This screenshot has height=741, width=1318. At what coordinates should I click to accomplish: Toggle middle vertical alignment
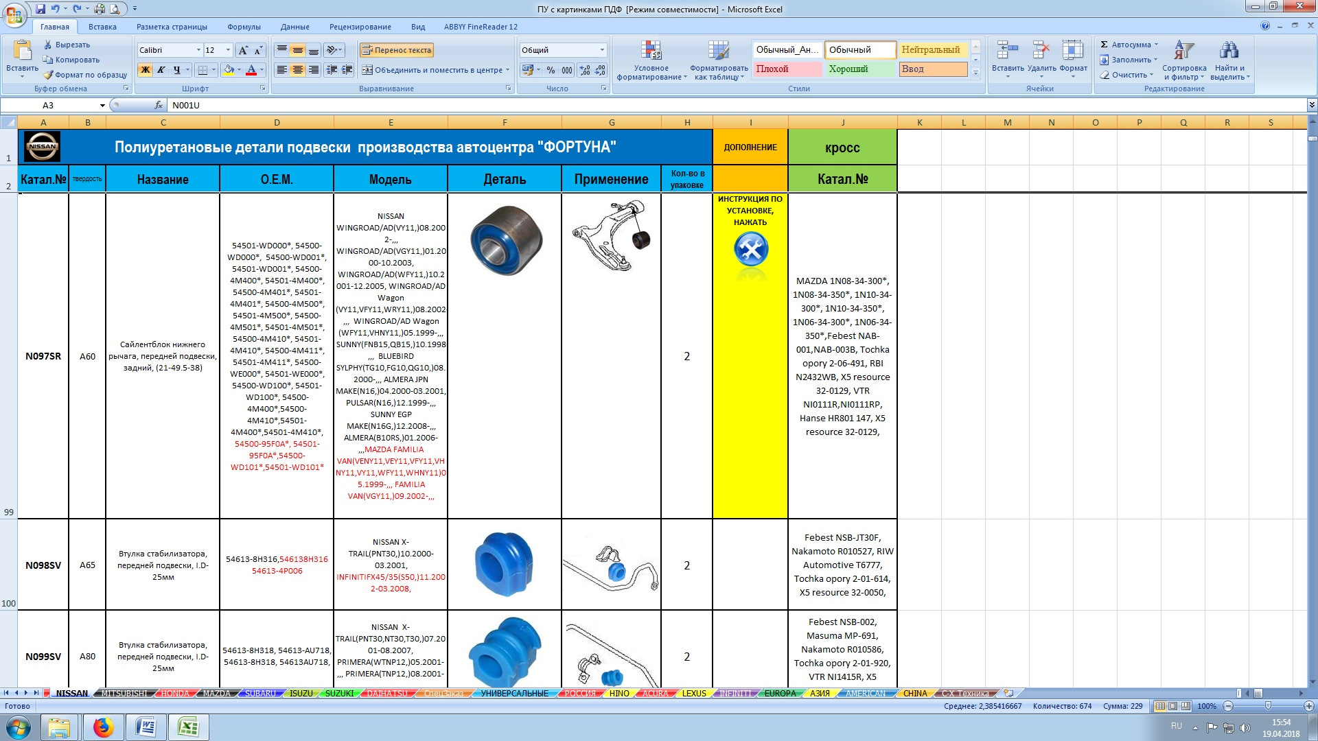click(297, 50)
